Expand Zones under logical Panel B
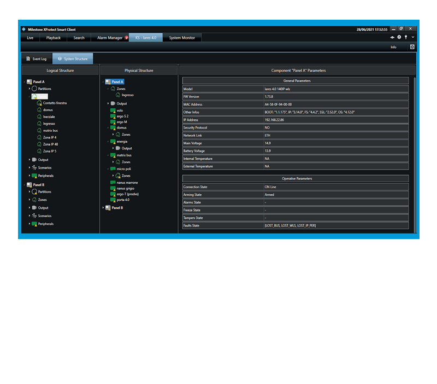Image resolution: width=437 pixels, height=384 pixels. click(x=29, y=200)
